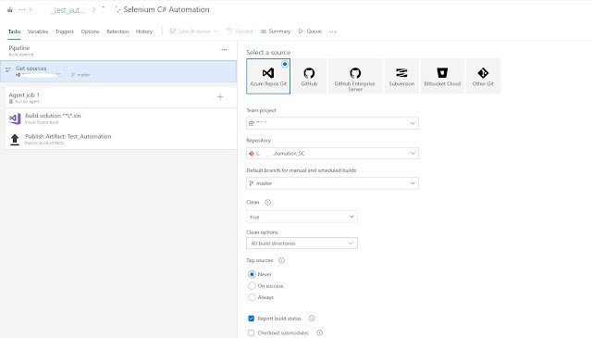The width and height of the screenshot is (592, 338).
Task: Click the Discard button
Action: tap(240, 31)
